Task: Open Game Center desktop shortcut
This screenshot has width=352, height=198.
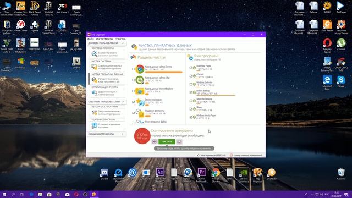Action: (x=21, y=26)
